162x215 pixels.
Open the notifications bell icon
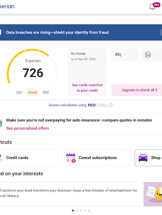tap(152, 7)
